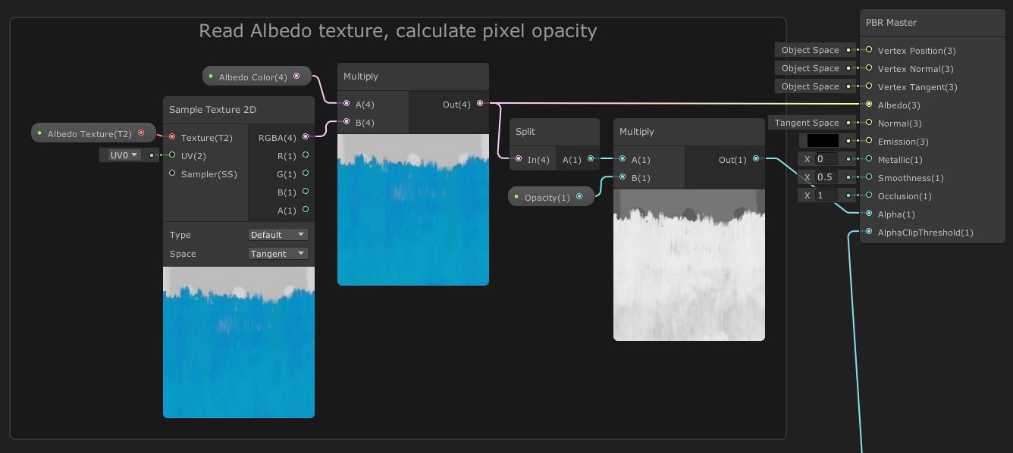
Task: Select the A(1) output port of the Split node
Action: [591, 159]
